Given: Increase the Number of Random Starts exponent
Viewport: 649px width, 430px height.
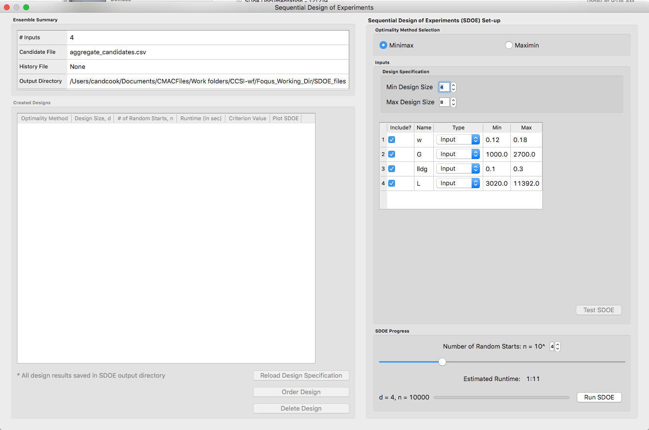Looking at the screenshot, I should [x=558, y=344].
